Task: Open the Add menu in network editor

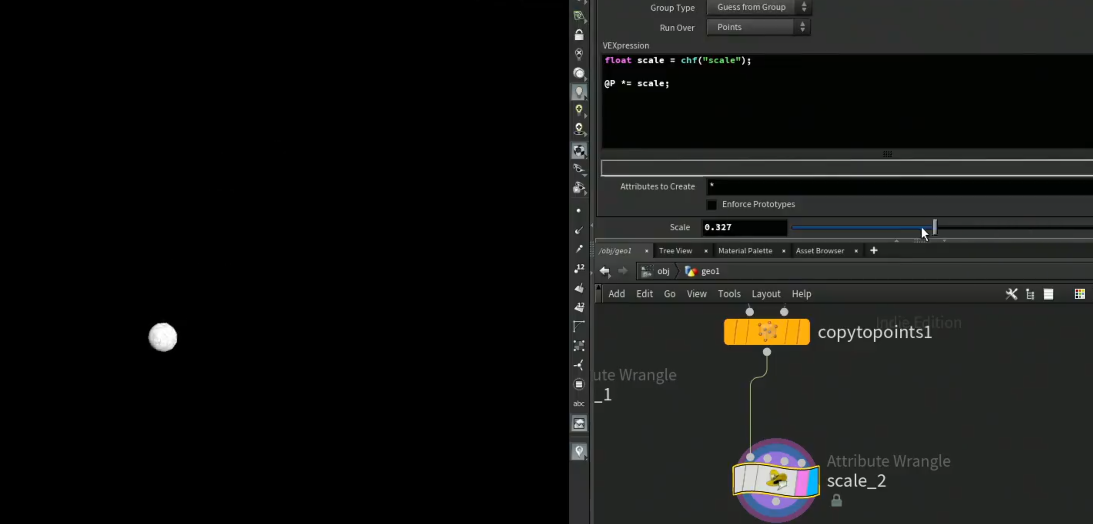Action: coord(616,294)
